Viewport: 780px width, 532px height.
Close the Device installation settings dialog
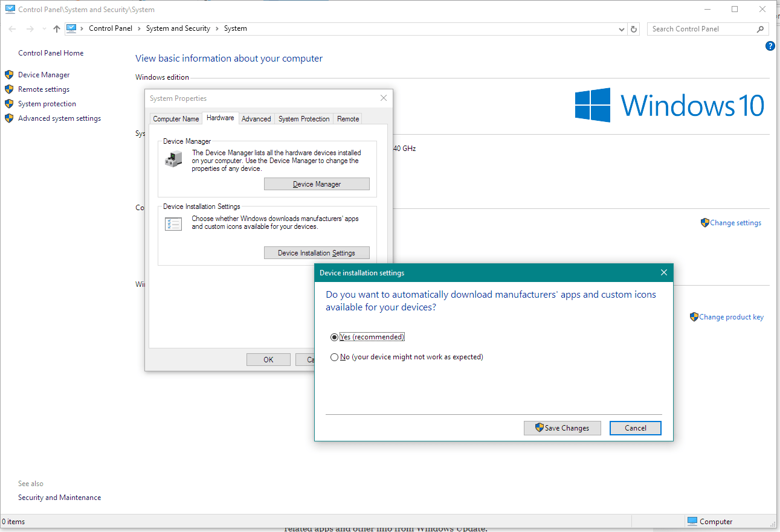664,273
